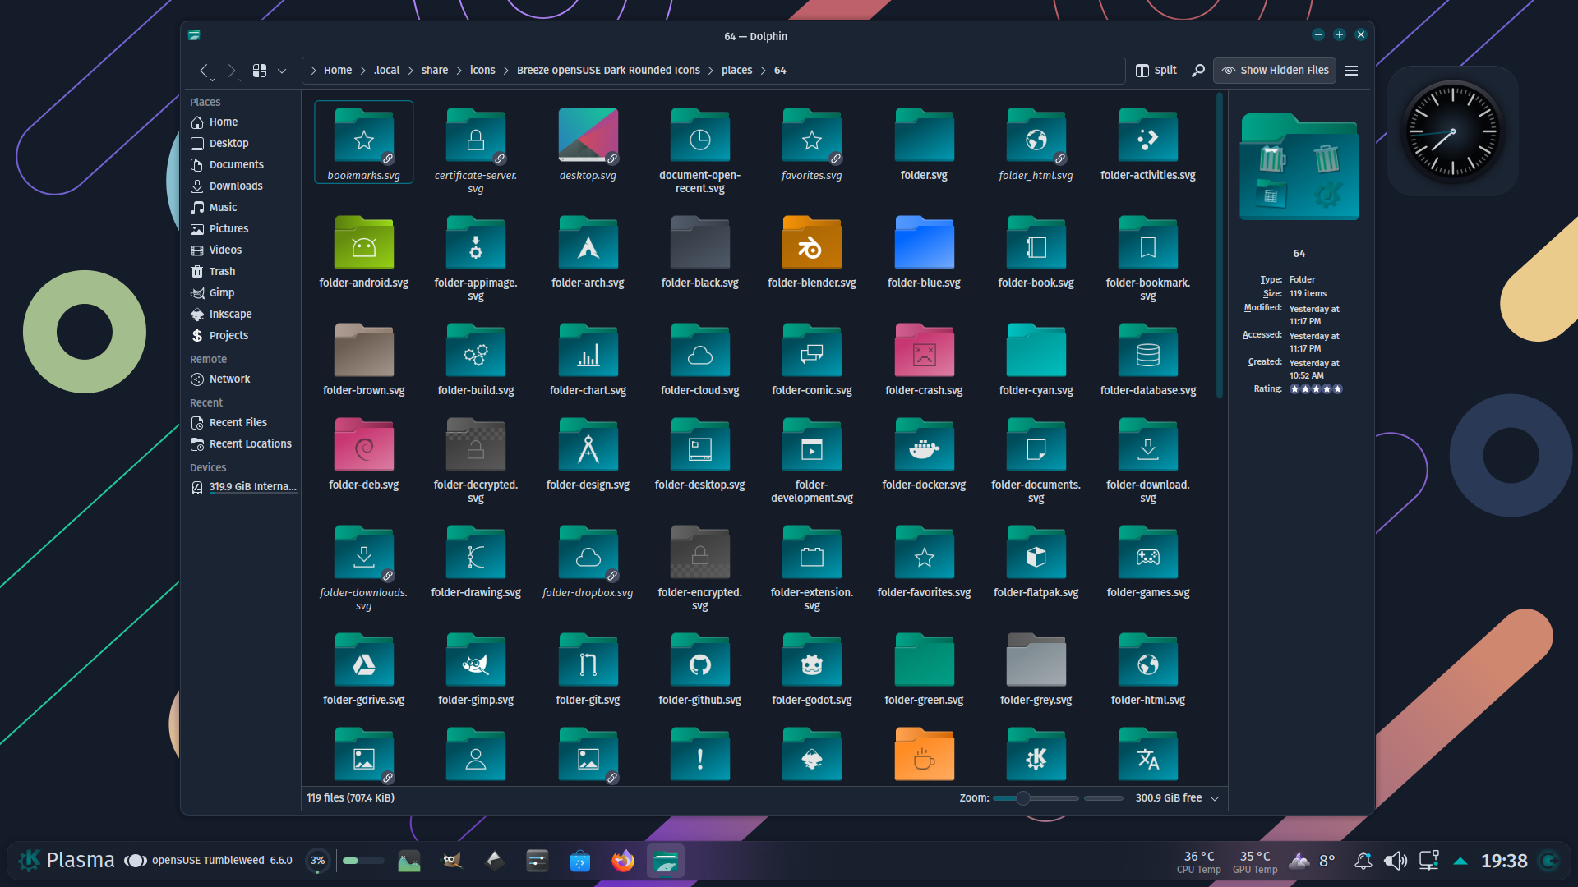The image size is (1578, 887).
Task: Launch Firefox from the taskbar
Action: tap(623, 861)
